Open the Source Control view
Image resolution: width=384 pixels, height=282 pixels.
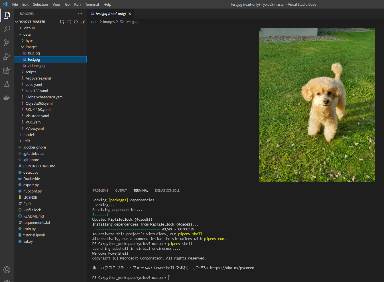(7, 42)
